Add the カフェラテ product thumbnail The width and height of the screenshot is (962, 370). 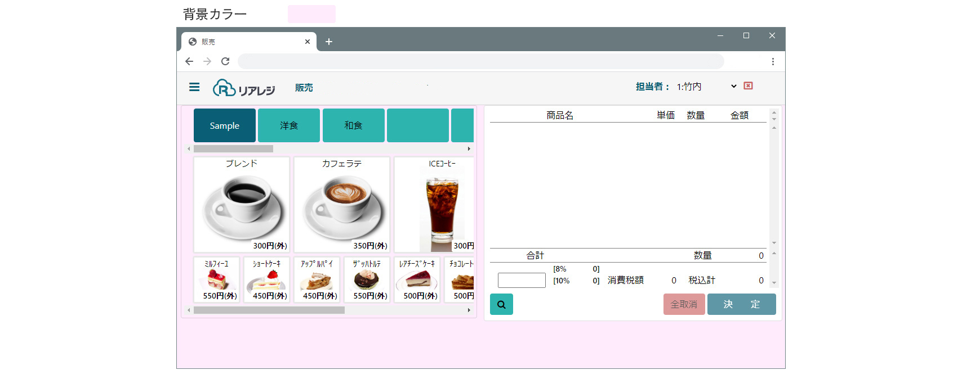click(x=342, y=205)
